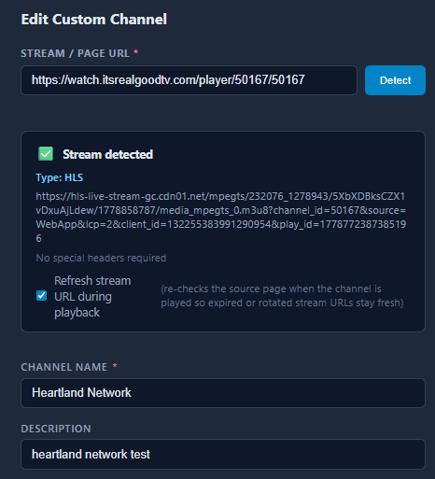435x479 pixels.
Task: Uncheck Refresh stream URL during playback checkbox
Action: (x=42, y=295)
